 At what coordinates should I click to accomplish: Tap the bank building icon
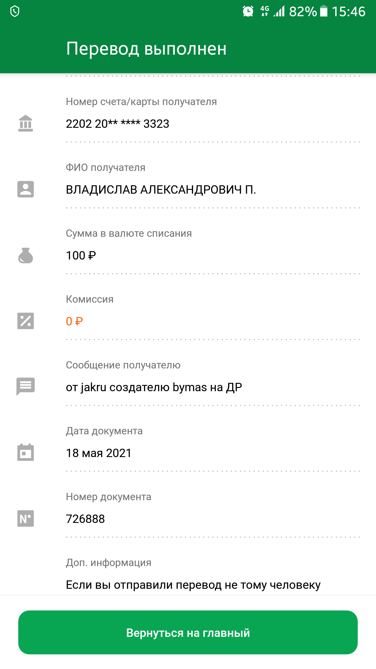(26, 123)
